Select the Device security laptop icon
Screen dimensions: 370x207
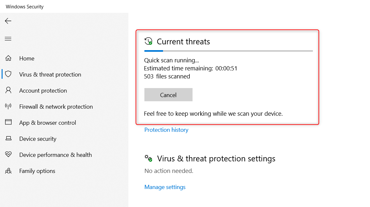tap(8, 139)
